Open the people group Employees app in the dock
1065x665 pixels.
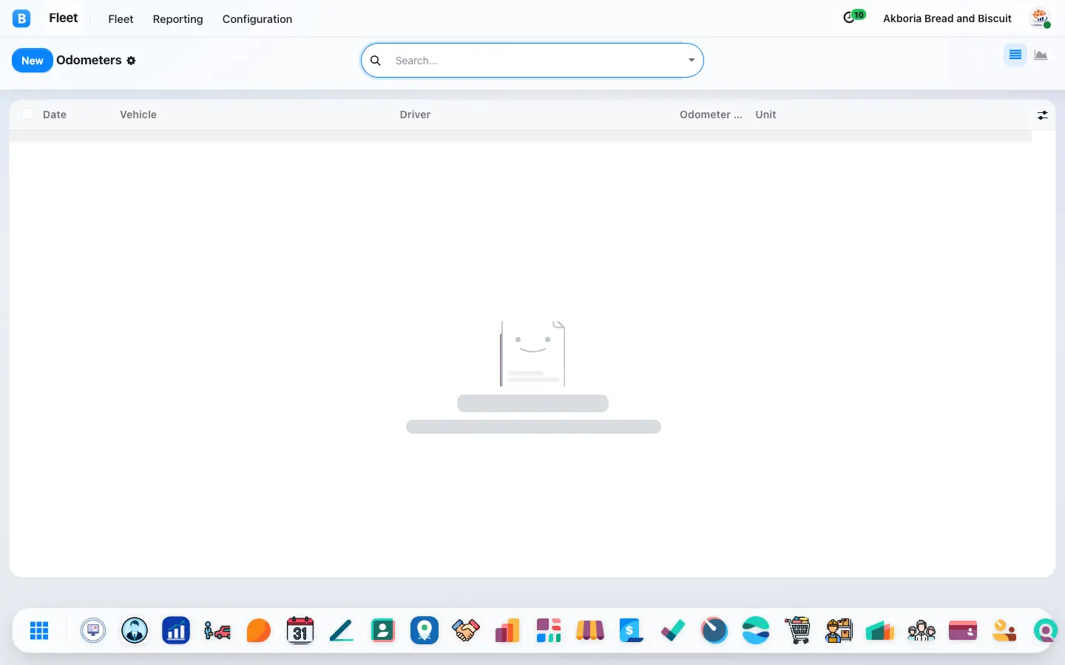point(922,630)
